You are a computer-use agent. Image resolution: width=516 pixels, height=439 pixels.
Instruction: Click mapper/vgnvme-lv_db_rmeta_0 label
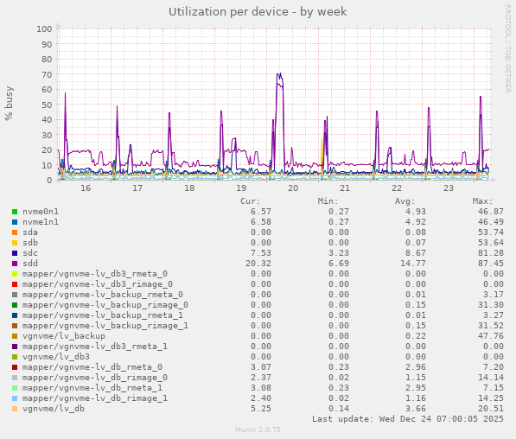[x=92, y=367]
